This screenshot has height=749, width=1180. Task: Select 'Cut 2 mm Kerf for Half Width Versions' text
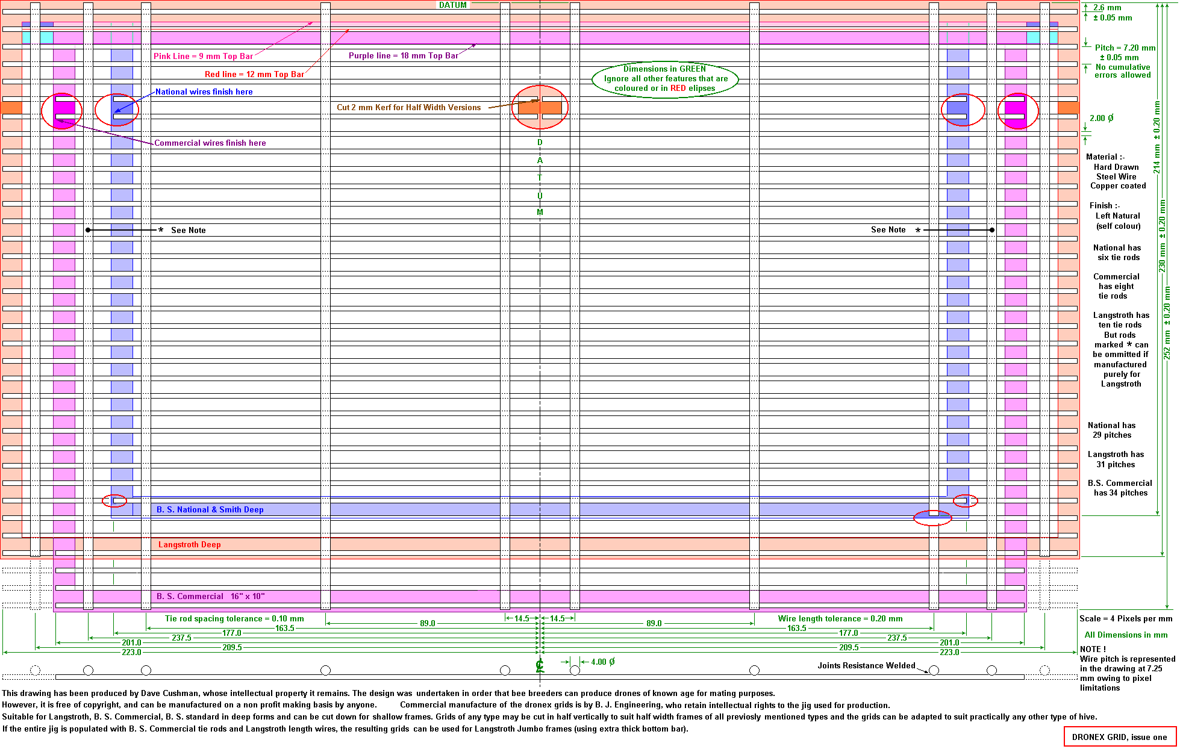click(x=408, y=107)
